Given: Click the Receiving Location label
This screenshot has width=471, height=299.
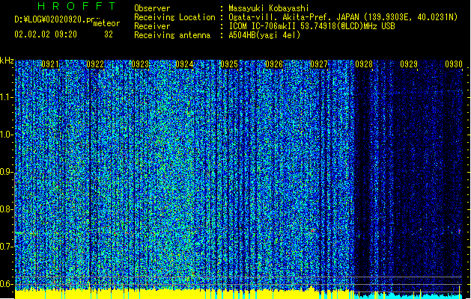Looking at the screenshot, I should [174, 17].
